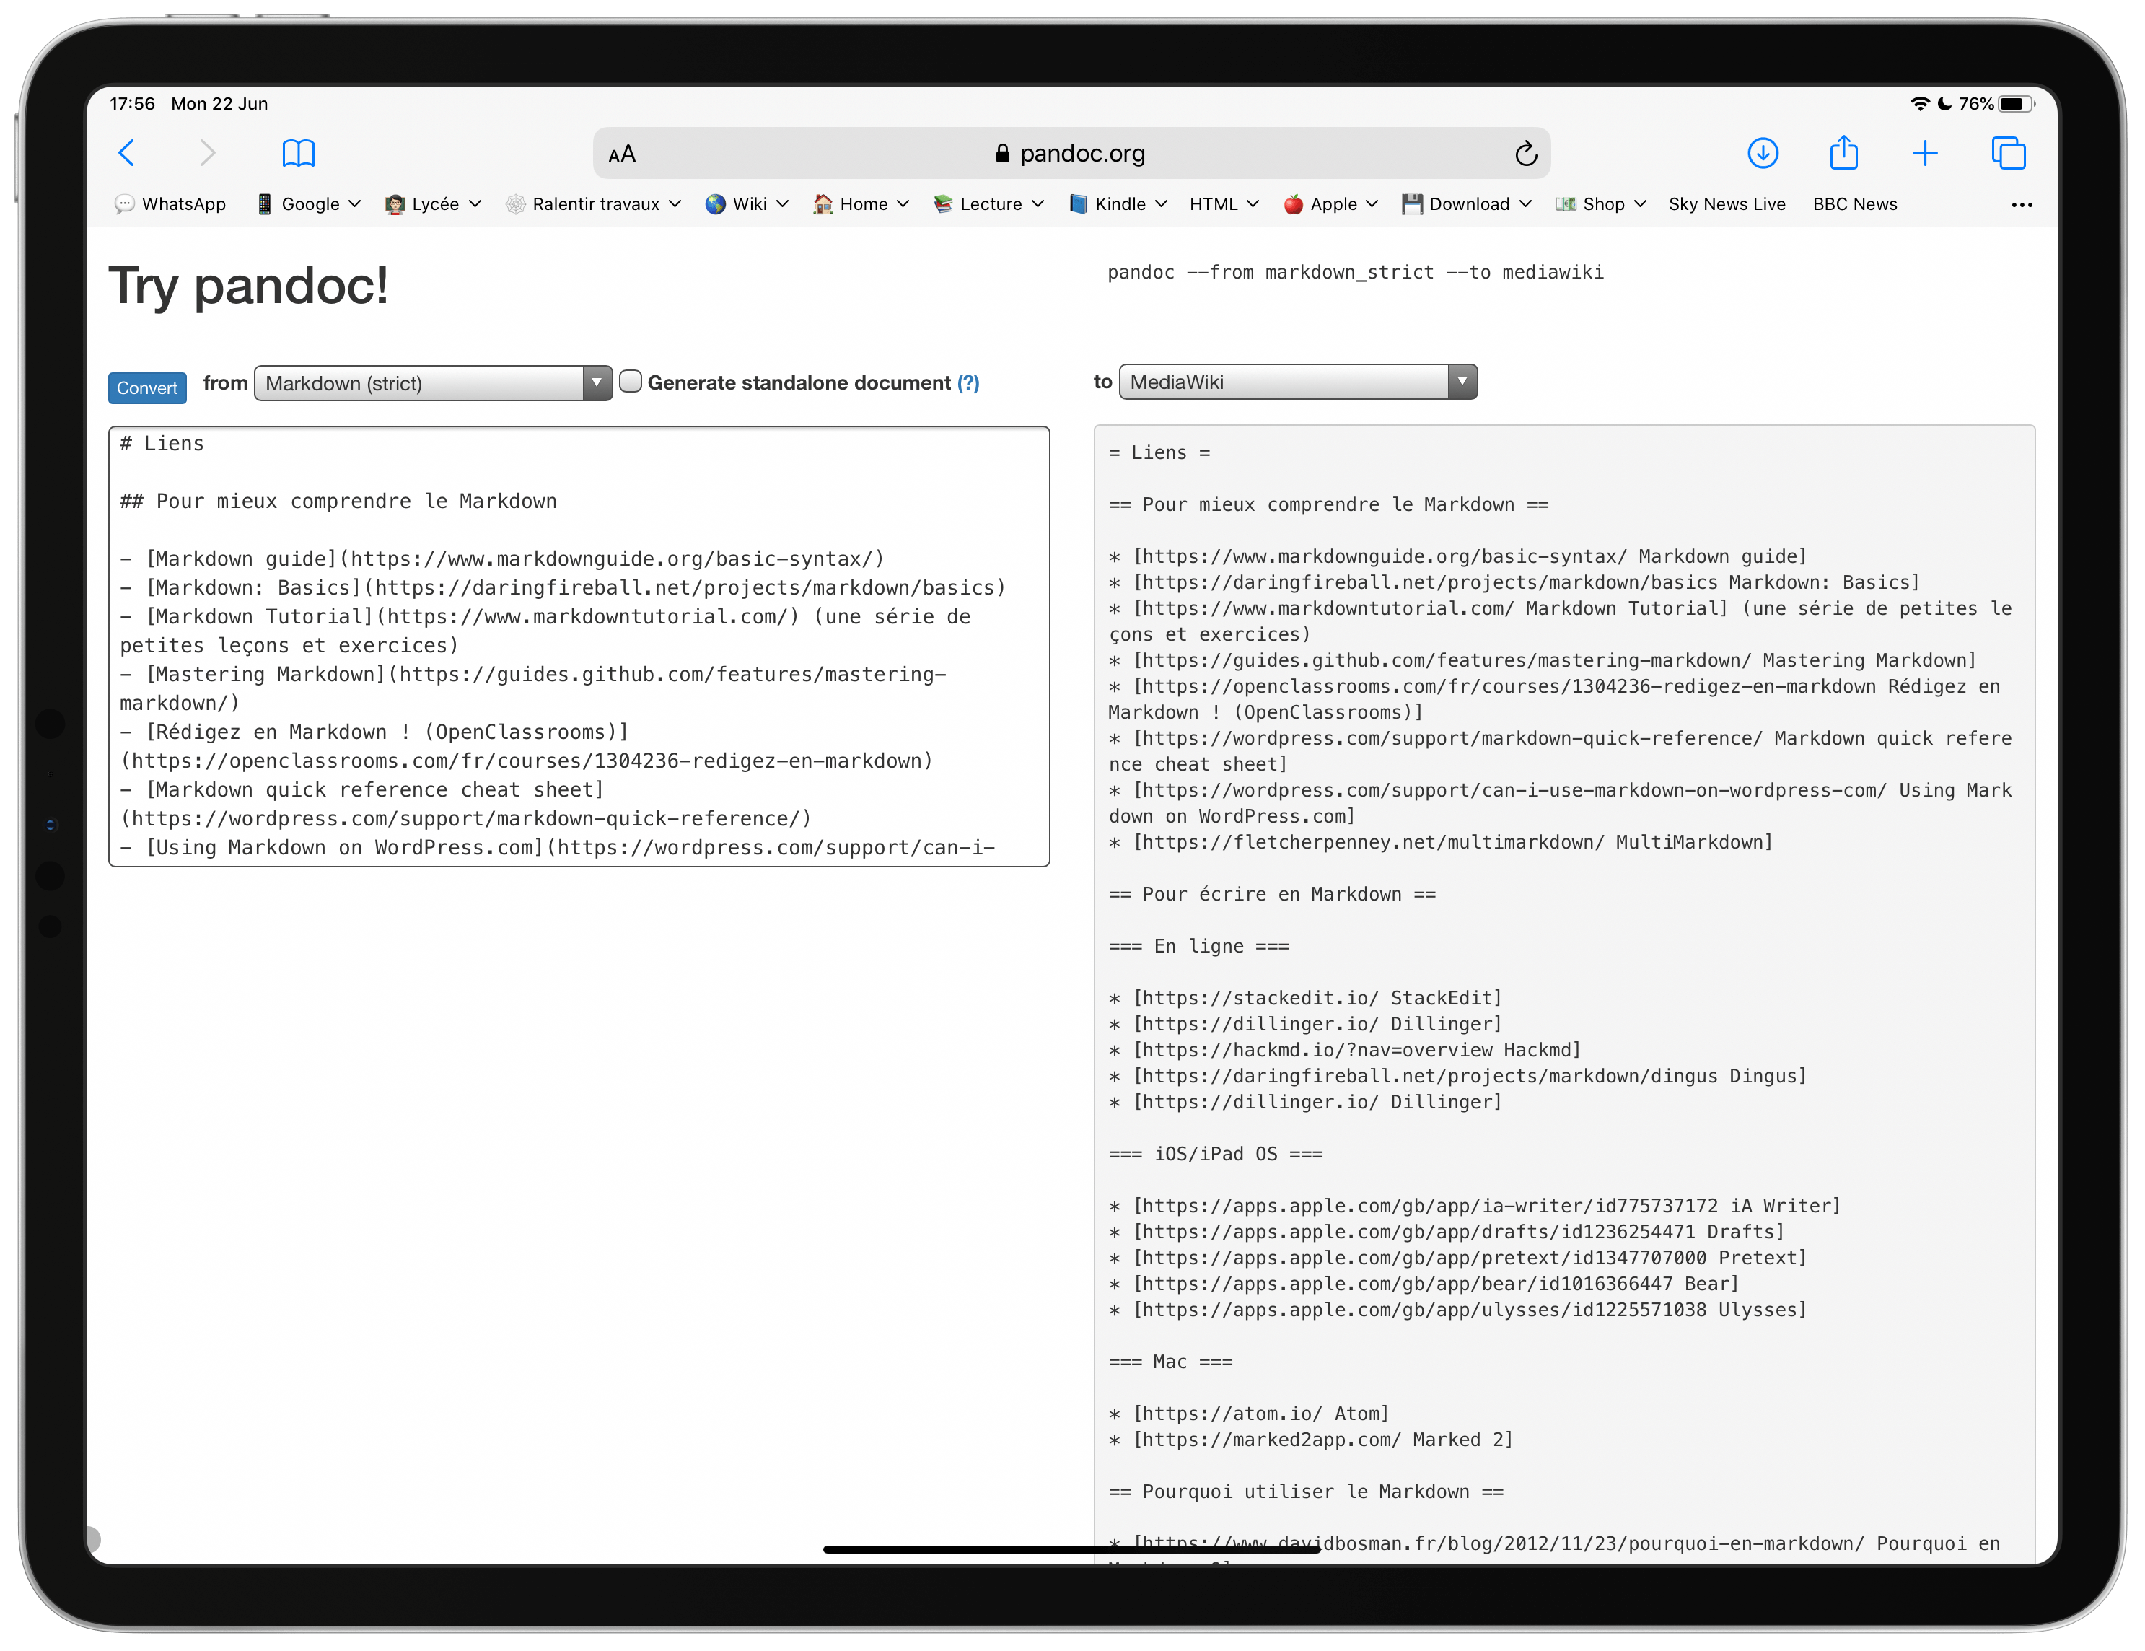This screenshot has height=1651, width=2145.
Task: Click the "=== Mac ===" output line
Action: (1171, 1361)
